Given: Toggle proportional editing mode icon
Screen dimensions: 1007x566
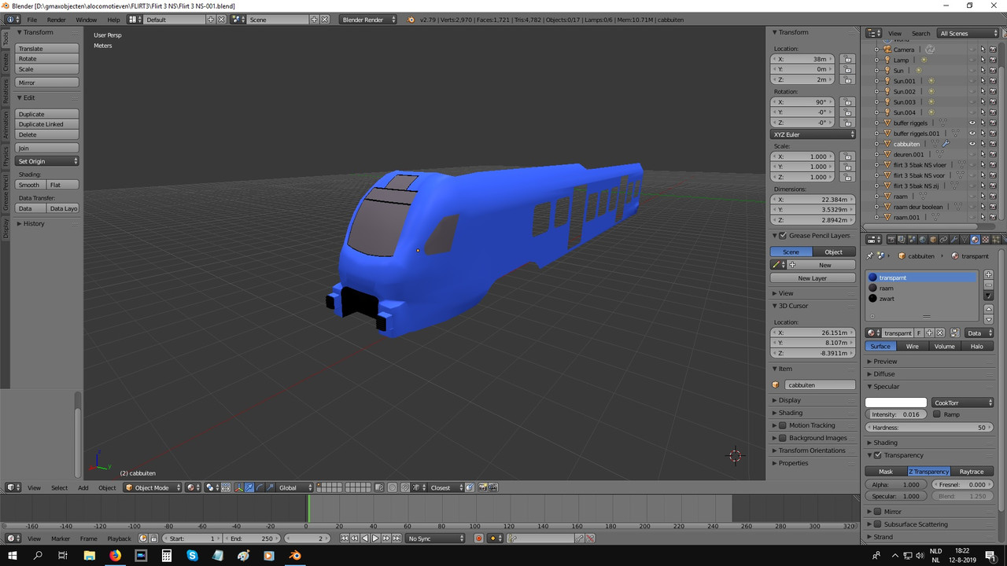Looking at the screenshot, I should [393, 487].
